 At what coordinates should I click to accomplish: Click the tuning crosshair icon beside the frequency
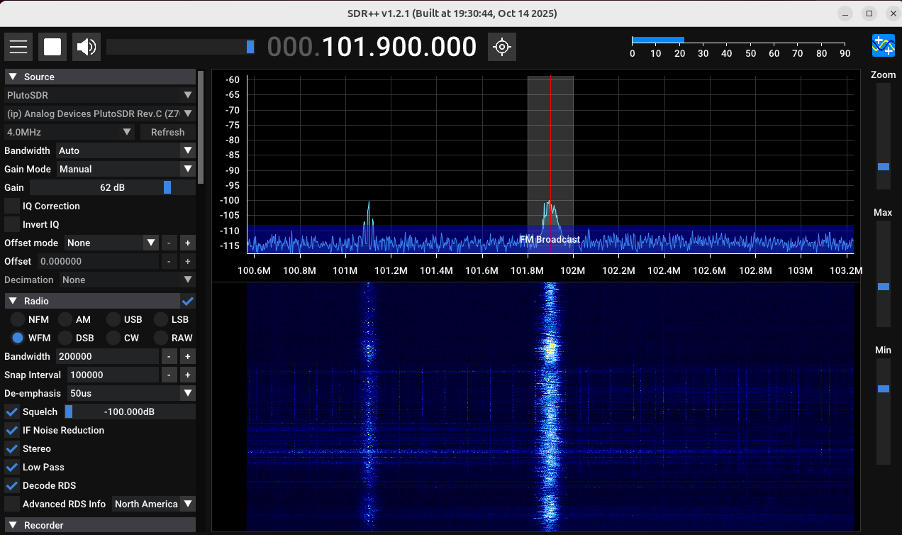[501, 46]
